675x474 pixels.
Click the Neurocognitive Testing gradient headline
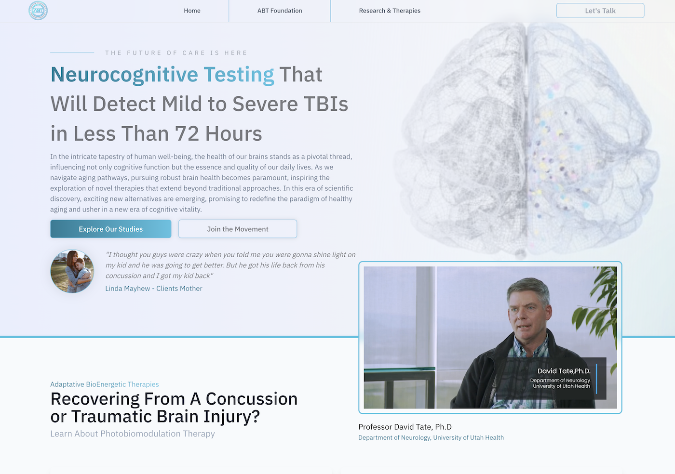point(162,75)
